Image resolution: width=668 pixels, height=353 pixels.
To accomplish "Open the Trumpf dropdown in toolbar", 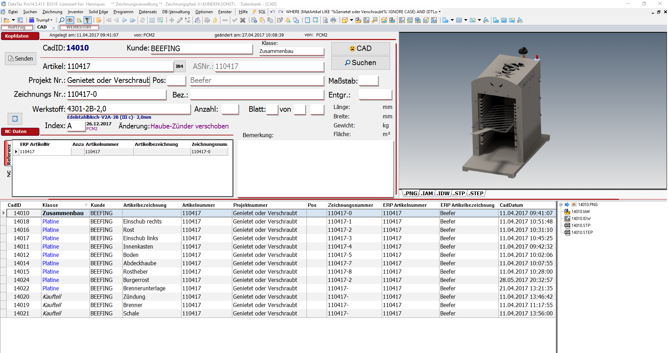I will 52,20.
